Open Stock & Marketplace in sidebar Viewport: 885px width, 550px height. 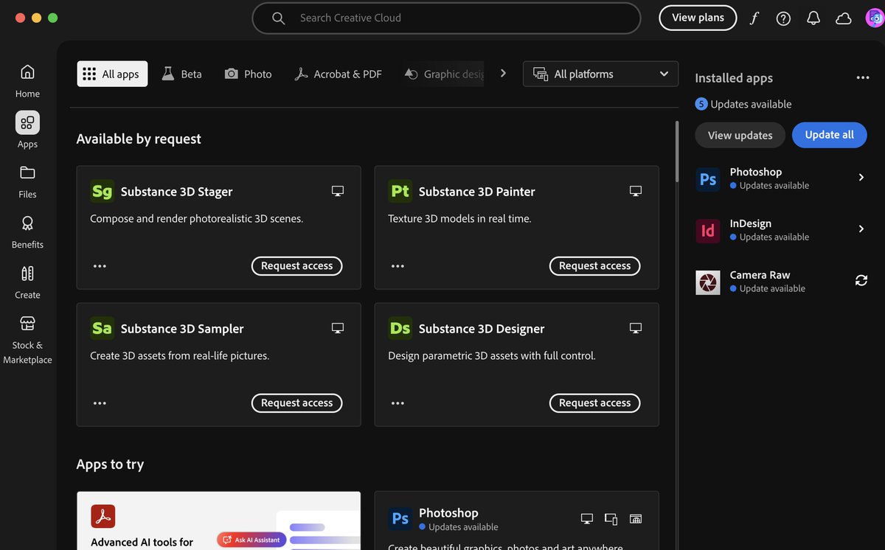(27, 339)
